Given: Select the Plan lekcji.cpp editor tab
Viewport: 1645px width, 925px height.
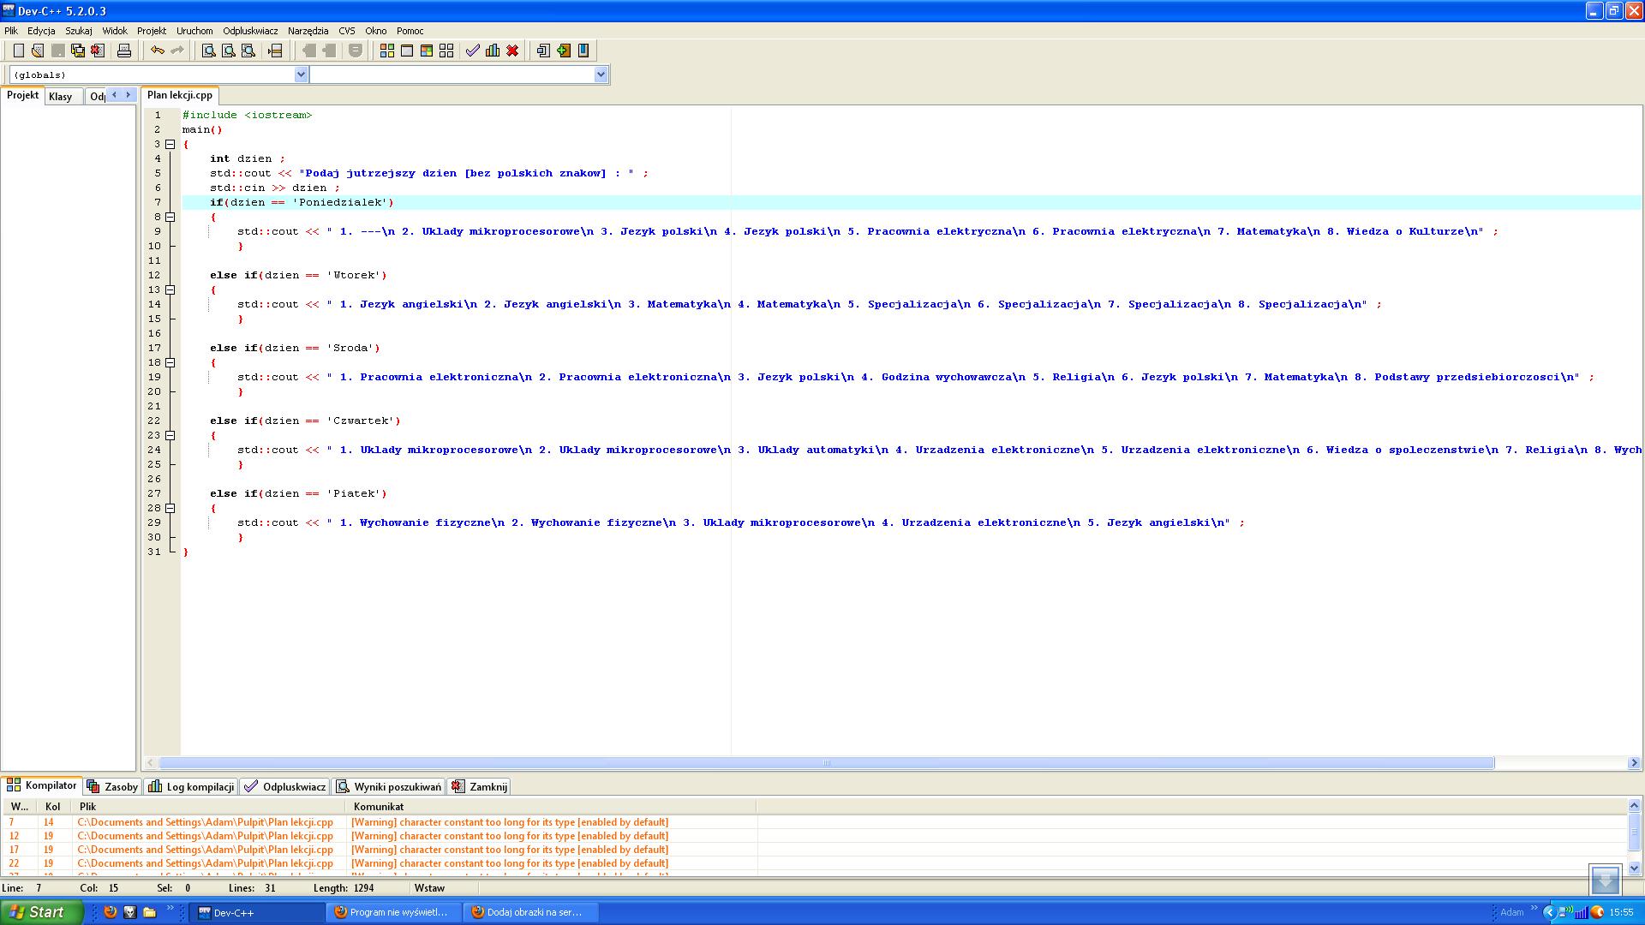Looking at the screenshot, I should [180, 95].
